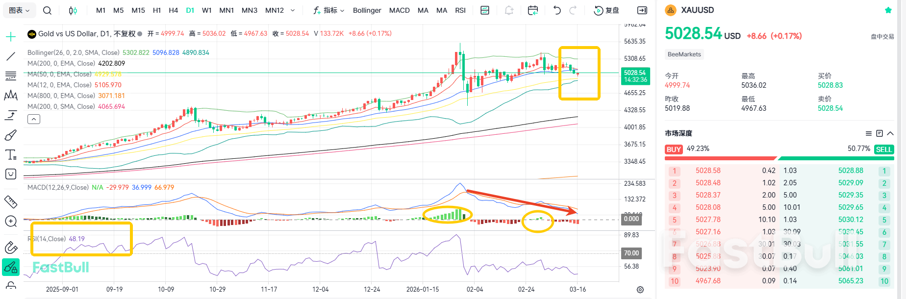The image size is (906, 299).
Task: Expand more timeframes dropdown arrow
Action: 293,10
